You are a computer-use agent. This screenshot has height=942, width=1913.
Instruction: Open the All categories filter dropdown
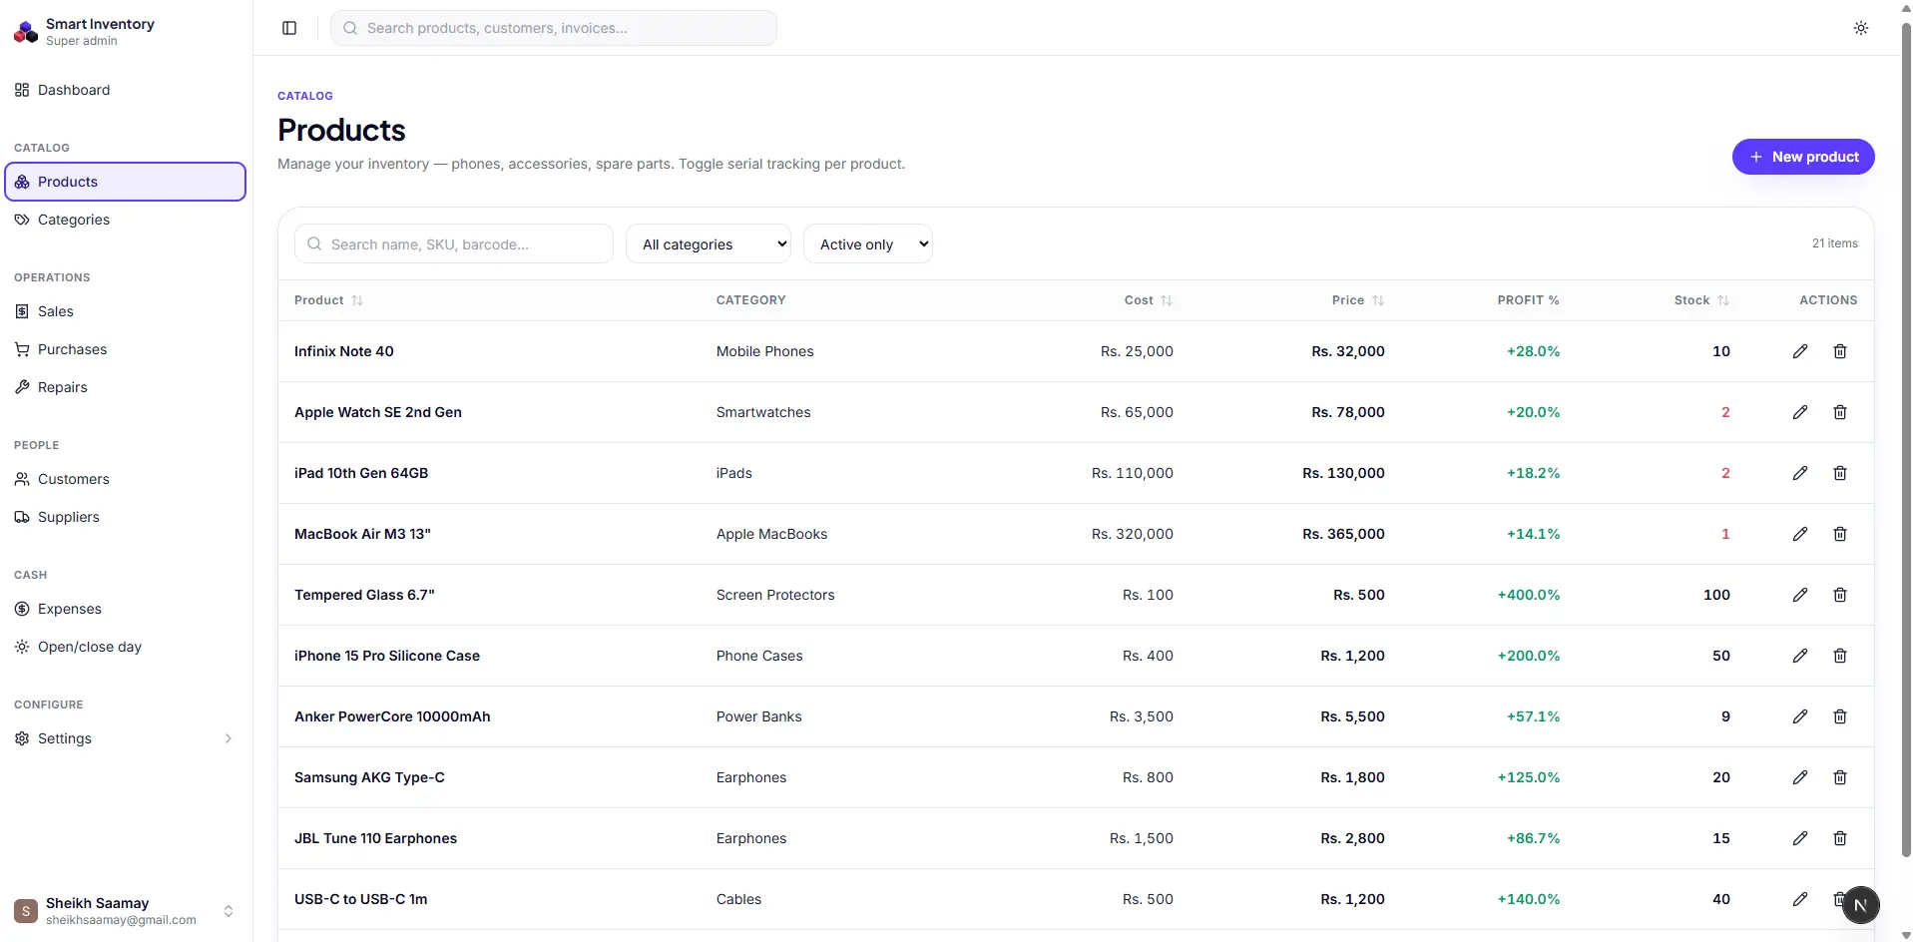coord(709,243)
